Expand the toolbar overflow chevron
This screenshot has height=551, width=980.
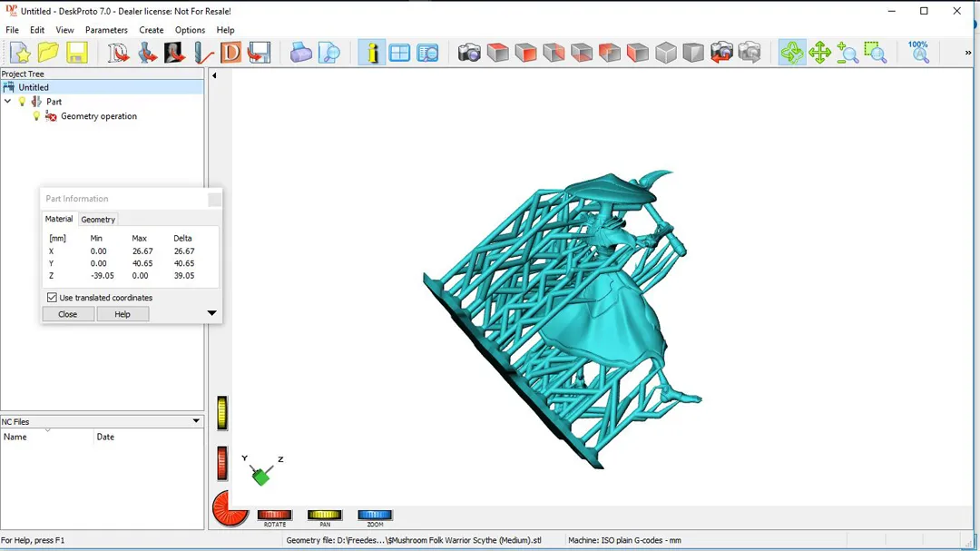[968, 54]
